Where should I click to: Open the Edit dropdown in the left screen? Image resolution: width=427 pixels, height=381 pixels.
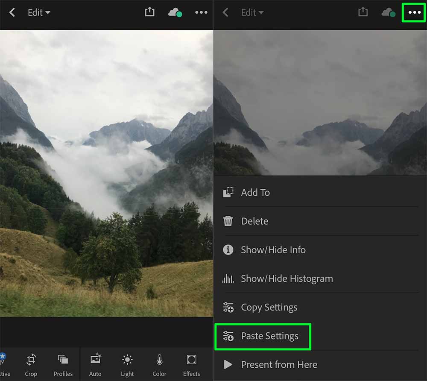(x=39, y=12)
